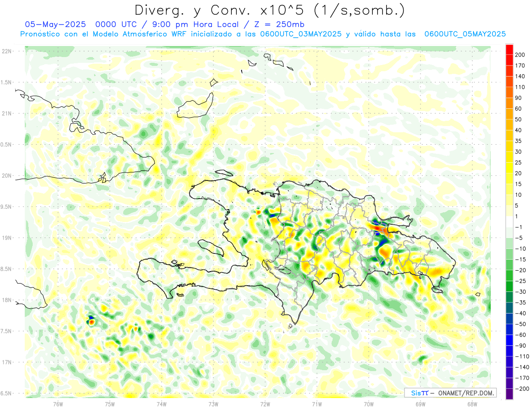Image resolution: width=530 pixels, height=410 pixels.
Task: Click the '-140' colorbar label
Action: (522, 367)
